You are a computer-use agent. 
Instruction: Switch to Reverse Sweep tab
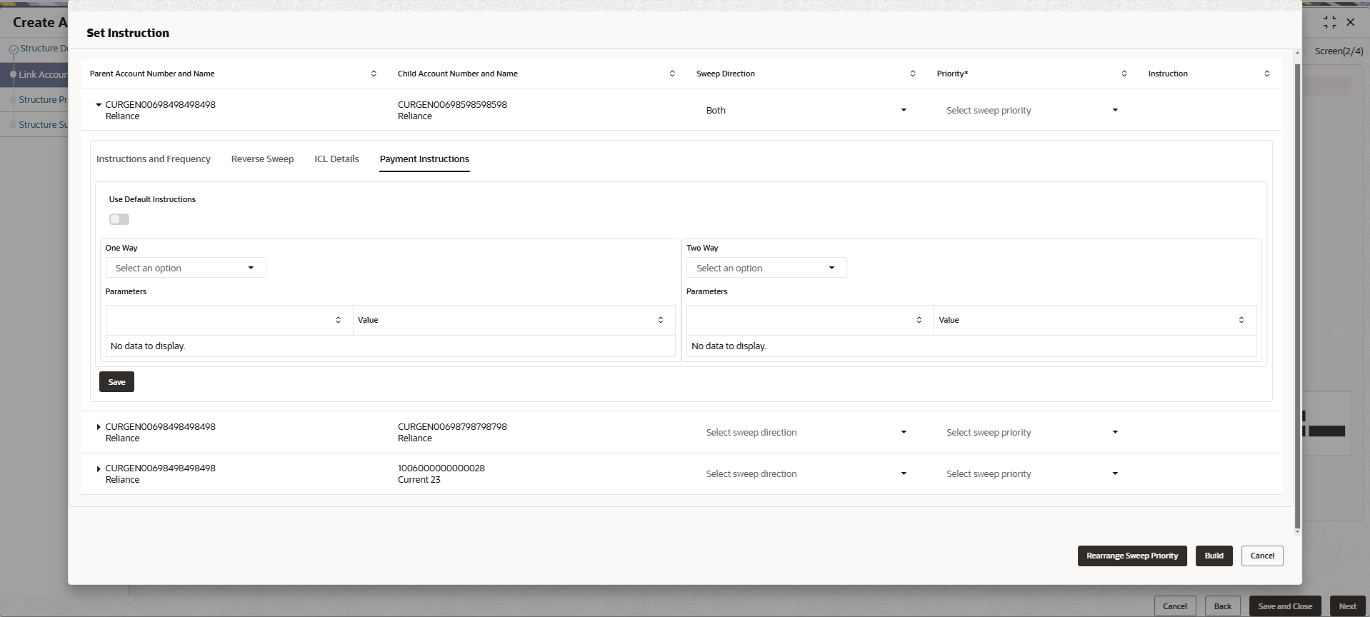pyautogui.click(x=262, y=159)
